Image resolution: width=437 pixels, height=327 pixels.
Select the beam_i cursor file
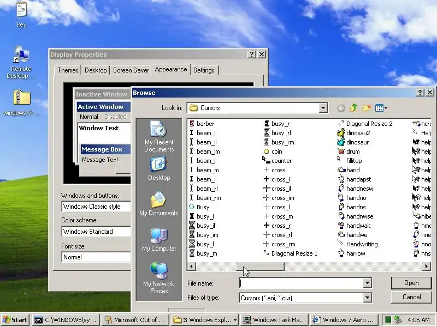click(x=202, y=133)
